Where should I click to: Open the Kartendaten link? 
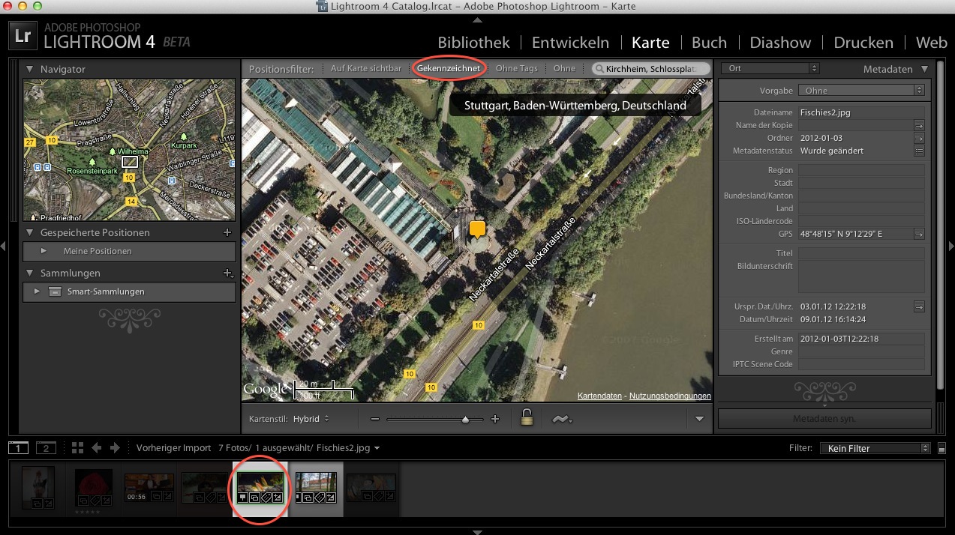599,396
